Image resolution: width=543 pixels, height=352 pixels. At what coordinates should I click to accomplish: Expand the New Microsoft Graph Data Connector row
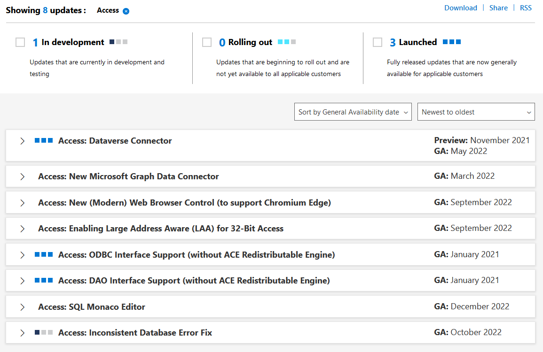point(23,176)
